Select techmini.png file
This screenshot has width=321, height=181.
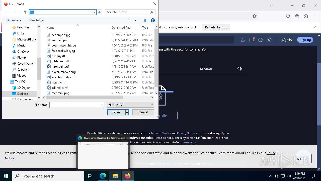coord(60,93)
